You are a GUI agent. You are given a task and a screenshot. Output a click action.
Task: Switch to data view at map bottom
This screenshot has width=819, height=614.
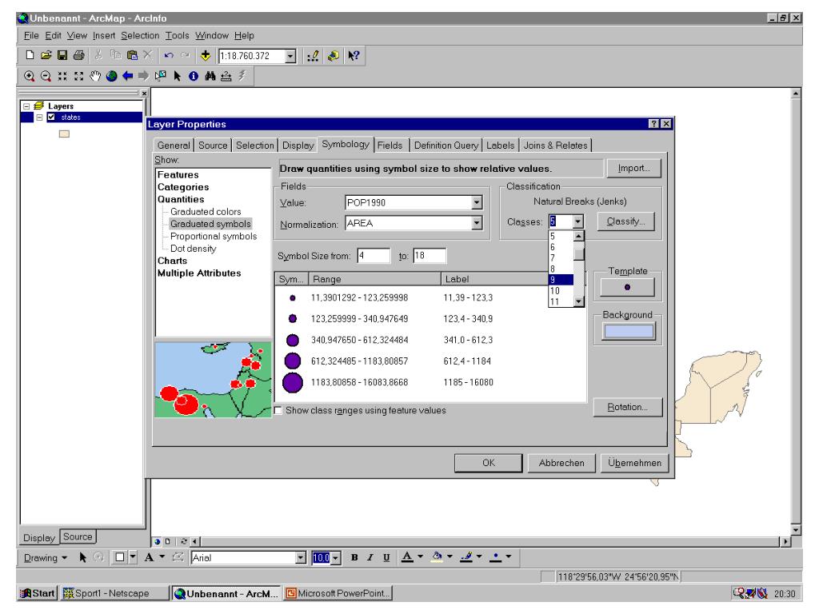[158, 541]
